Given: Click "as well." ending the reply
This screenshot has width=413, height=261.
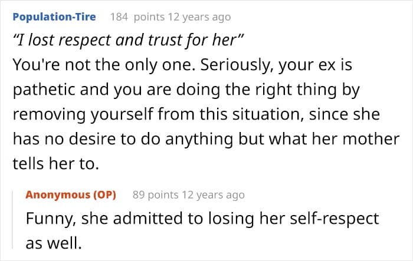Looking at the screenshot, I should click(x=51, y=243).
